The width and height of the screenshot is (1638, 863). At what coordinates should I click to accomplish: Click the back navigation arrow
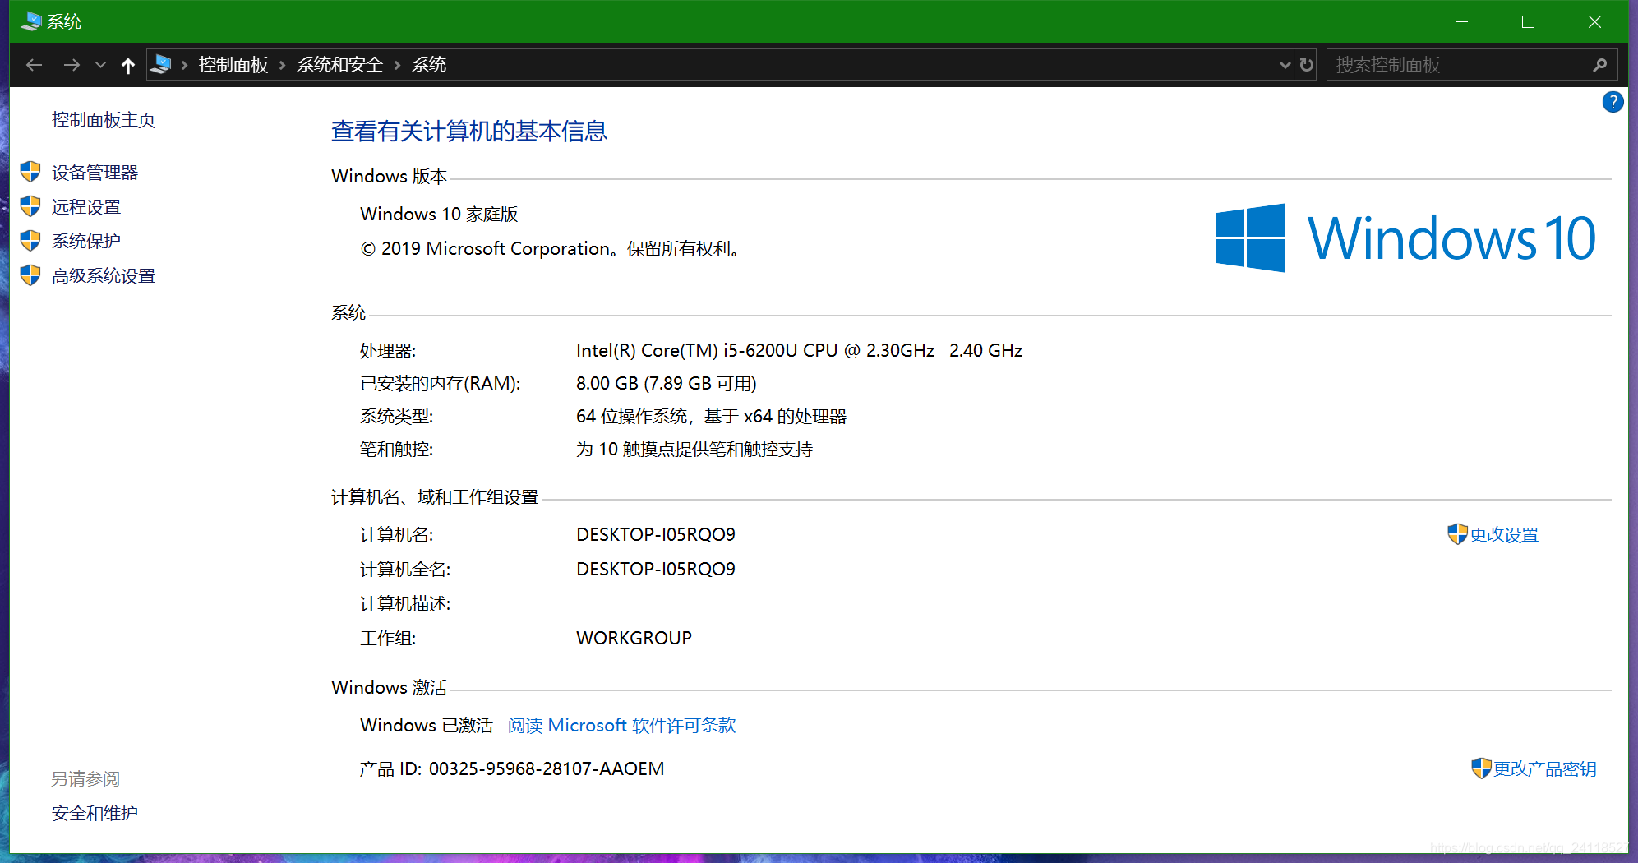[34, 65]
